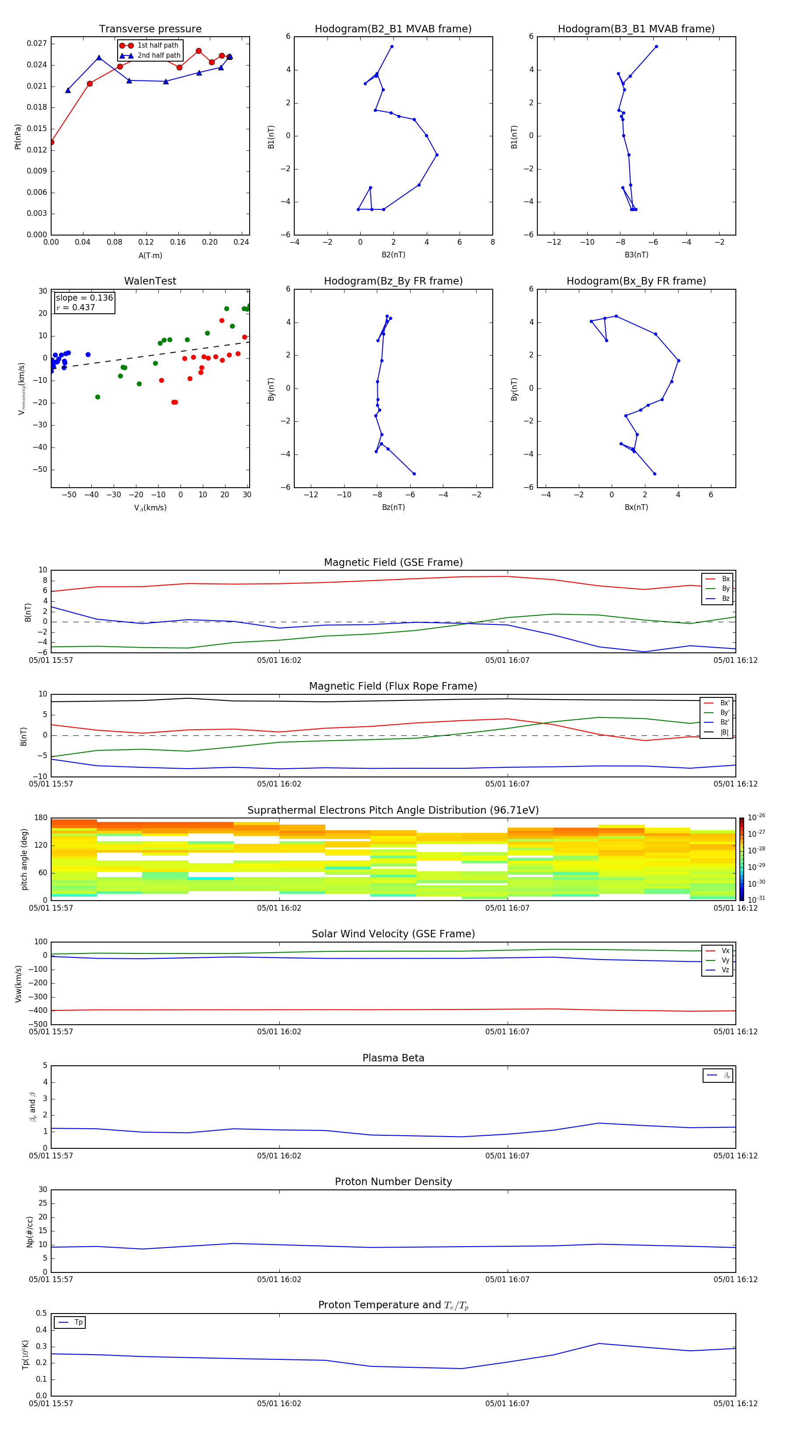This screenshot has width=787, height=1442.
Task: Click the 'Tp(10^6K)' y-axis label
Action: tap(25, 1355)
